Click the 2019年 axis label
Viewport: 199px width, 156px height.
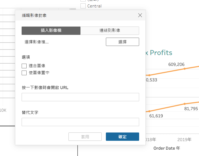click(184, 139)
